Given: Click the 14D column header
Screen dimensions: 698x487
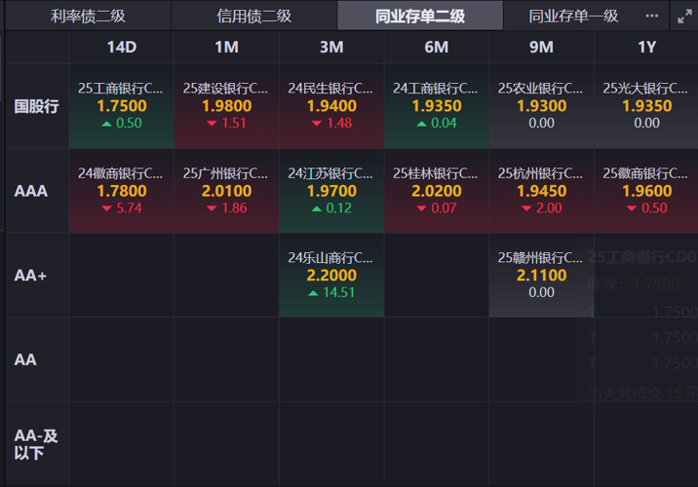Looking at the screenshot, I should 122,47.
